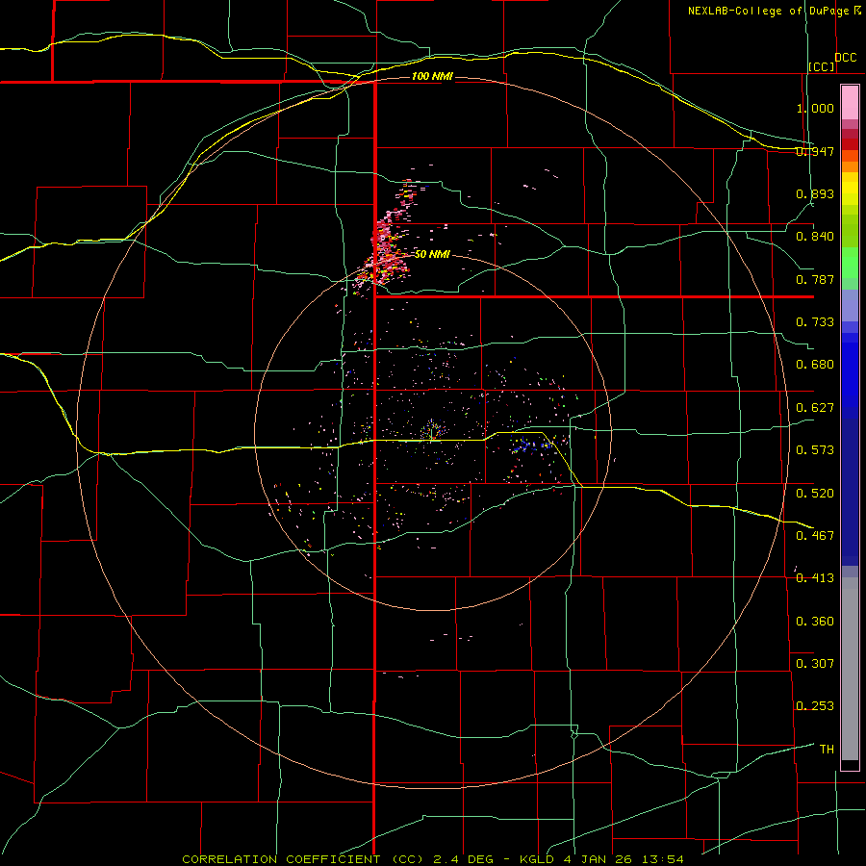The image size is (866, 866).
Task: Select the 0.520 scale value
Action: click(815, 493)
